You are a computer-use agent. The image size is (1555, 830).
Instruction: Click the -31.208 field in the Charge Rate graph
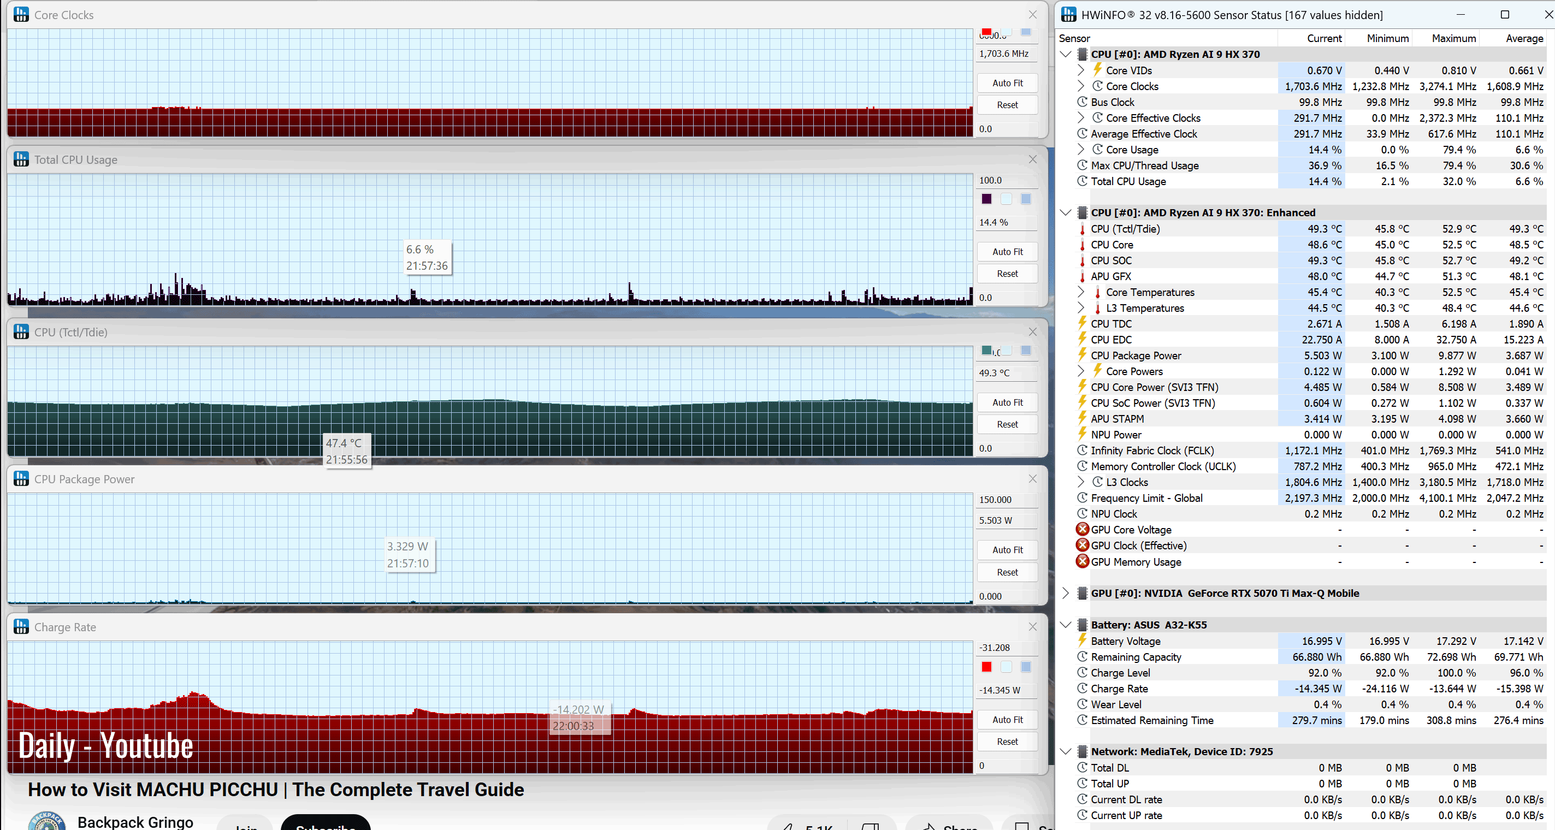1007,647
